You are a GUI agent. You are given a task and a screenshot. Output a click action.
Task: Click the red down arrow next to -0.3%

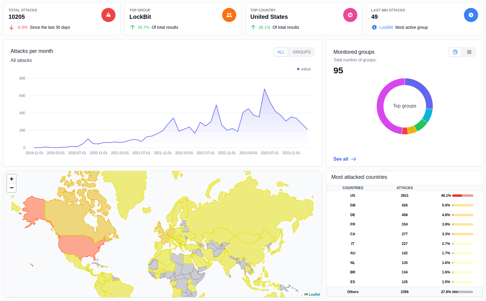11,27
